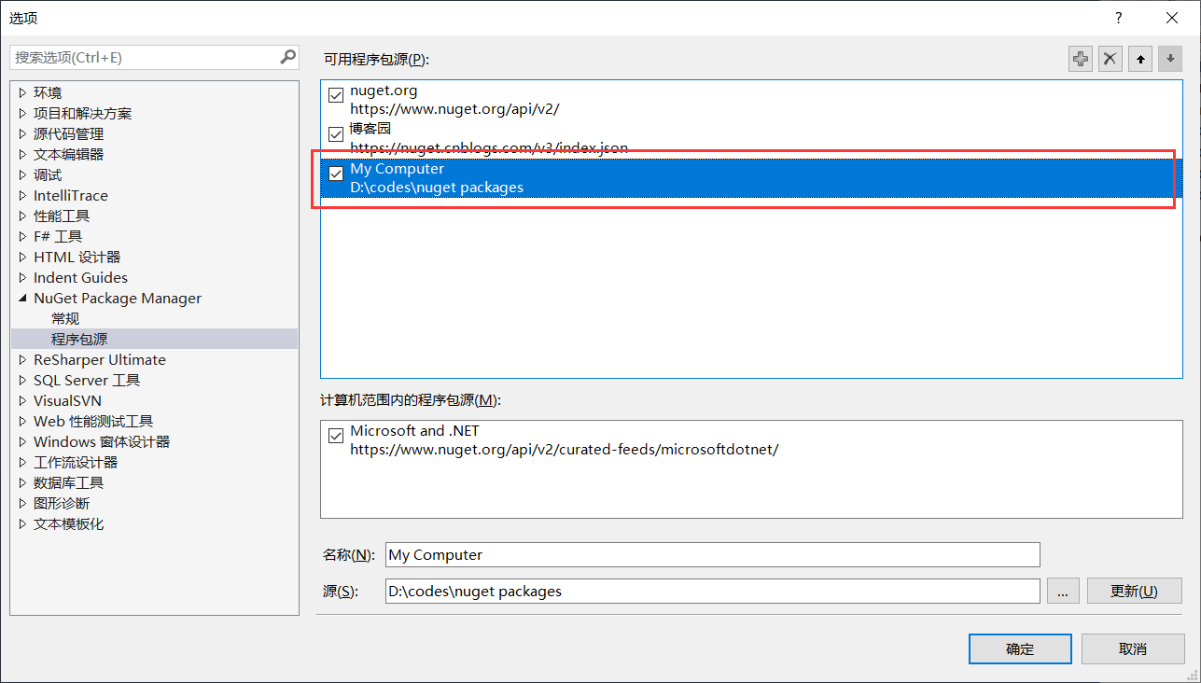Select the 图形诊断 tree item
Image resolution: width=1201 pixels, height=683 pixels.
pos(62,504)
